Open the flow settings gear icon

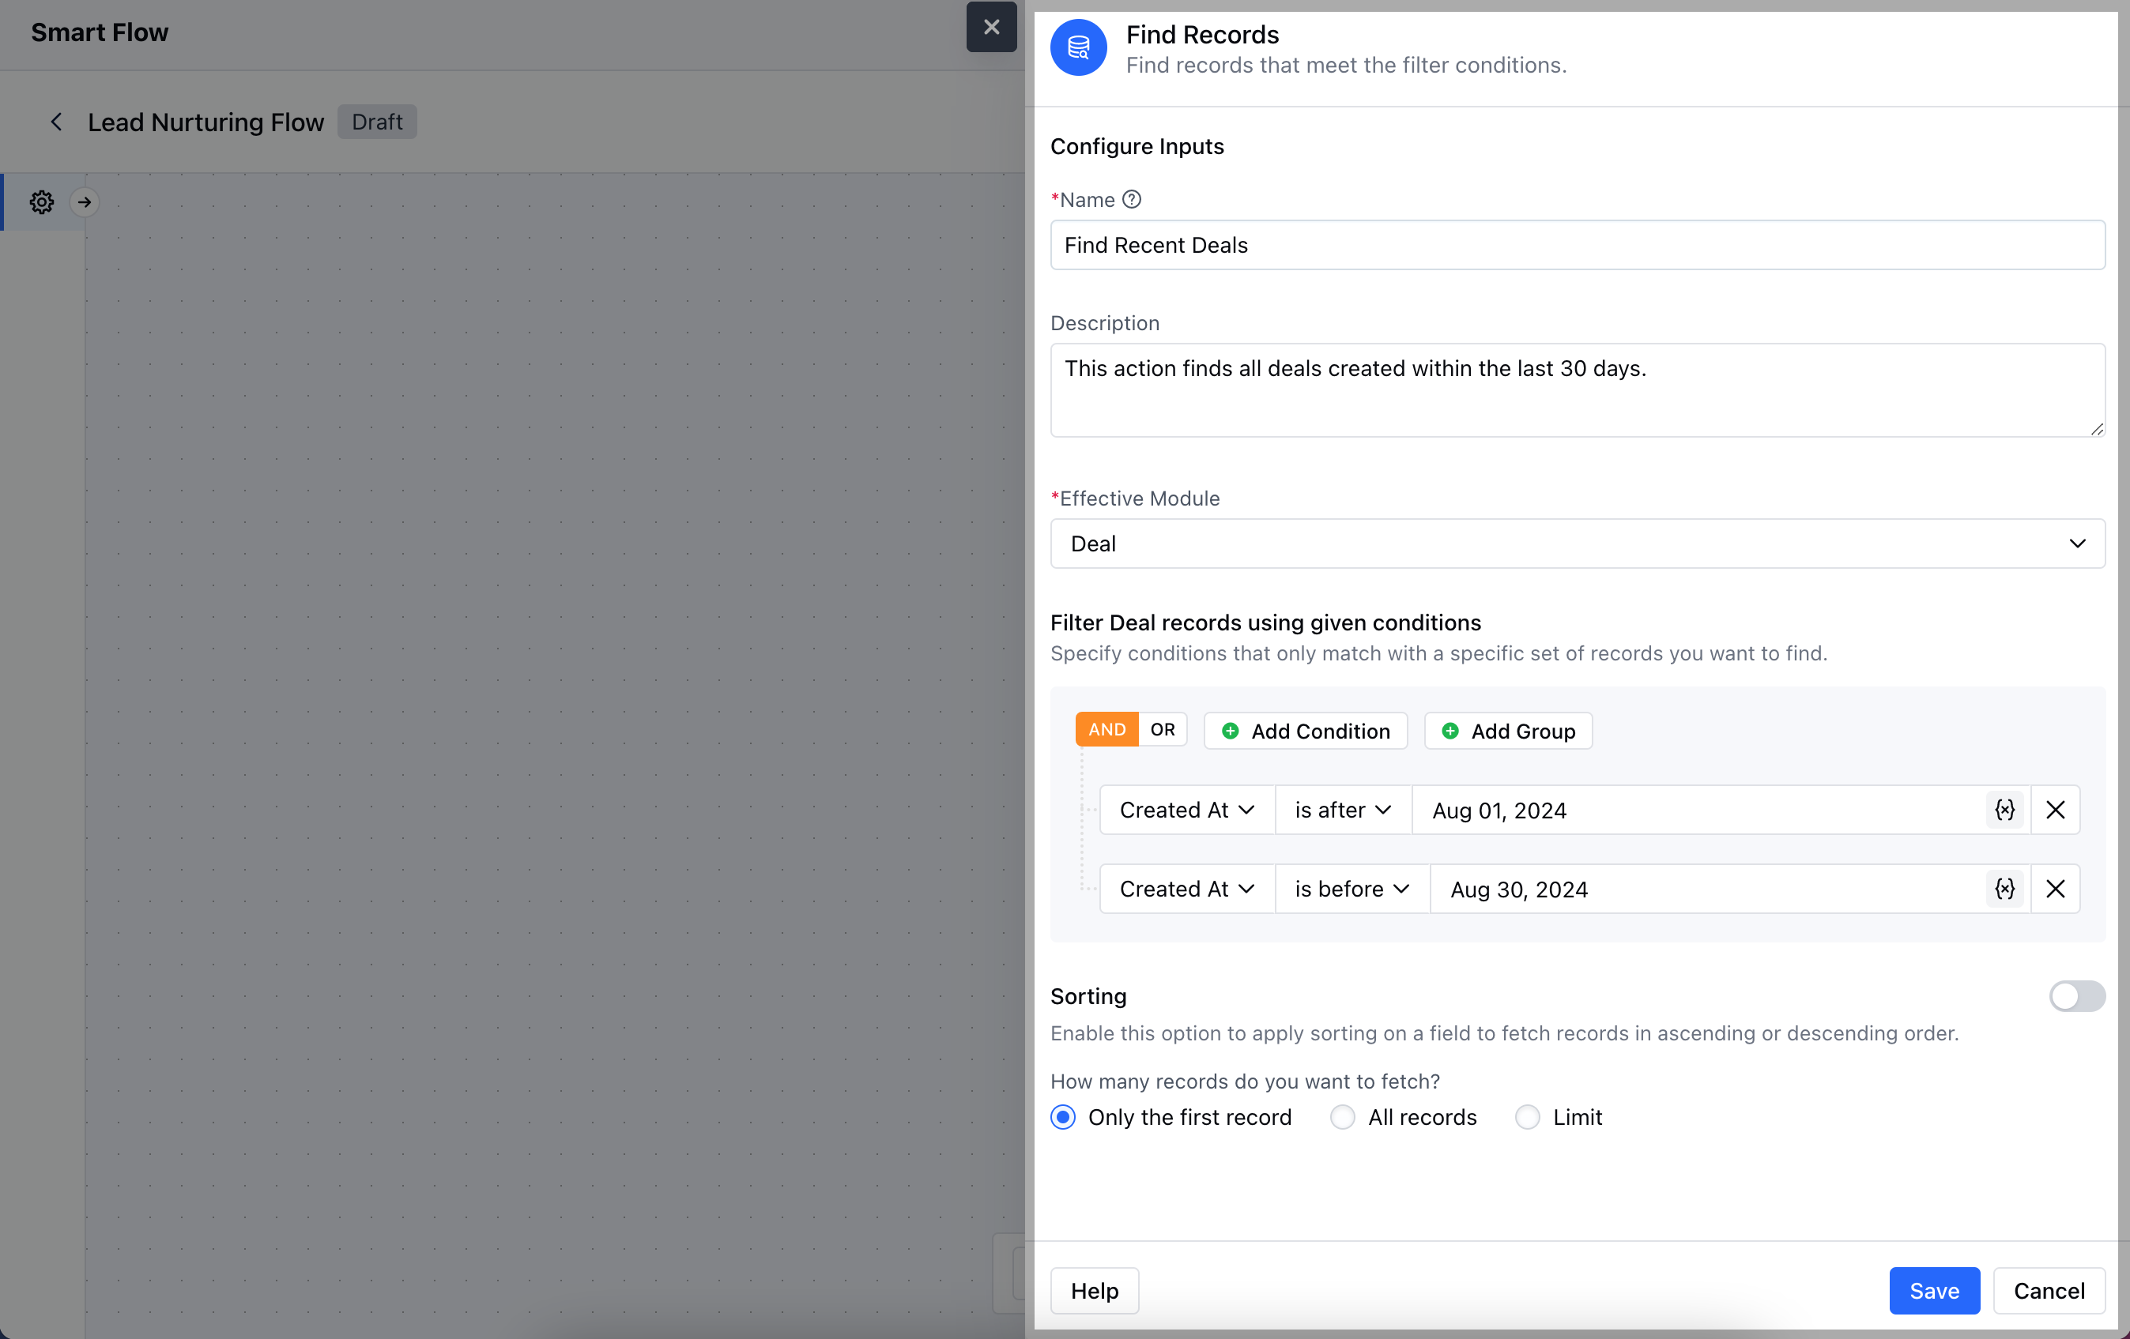[x=40, y=201]
